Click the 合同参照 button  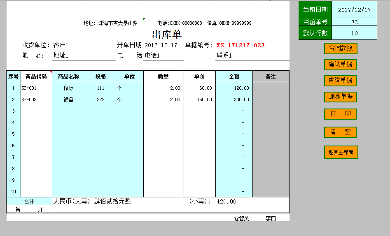341,48
